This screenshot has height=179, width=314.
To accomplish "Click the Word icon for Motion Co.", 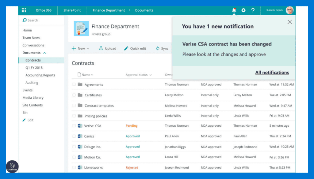I will pyautogui.click(x=80, y=157).
